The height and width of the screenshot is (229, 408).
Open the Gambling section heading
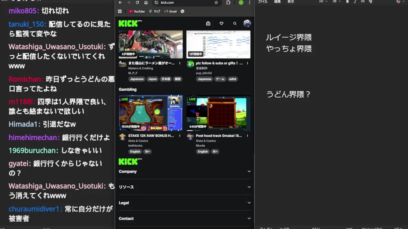pyautogui.click(x=127, y=89)
